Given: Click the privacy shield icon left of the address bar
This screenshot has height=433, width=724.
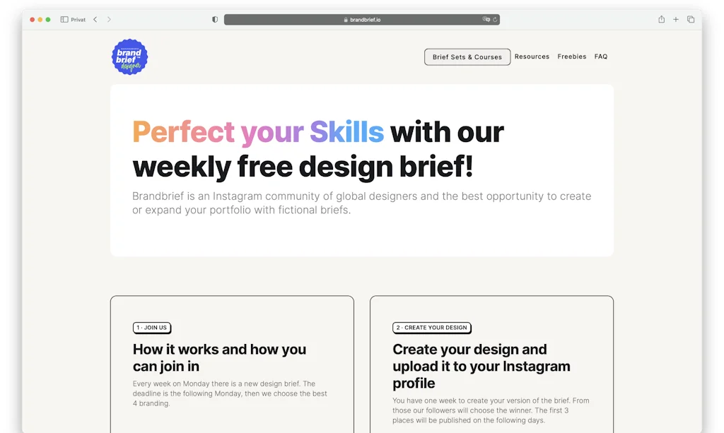Looking at the screenshot, I should (x=214, y=19).
